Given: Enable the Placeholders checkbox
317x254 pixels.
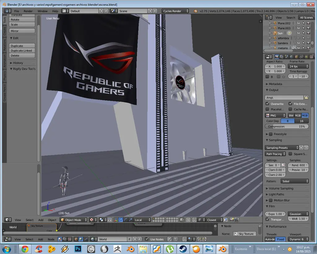Looking at the screenshot, I should pyautogui.click(x=267, y=109).
